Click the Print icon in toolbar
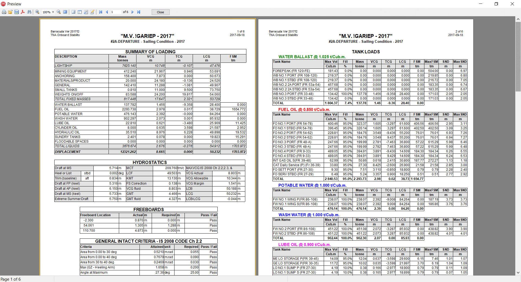This screenshot has width=521, height=282. [4, 12]
